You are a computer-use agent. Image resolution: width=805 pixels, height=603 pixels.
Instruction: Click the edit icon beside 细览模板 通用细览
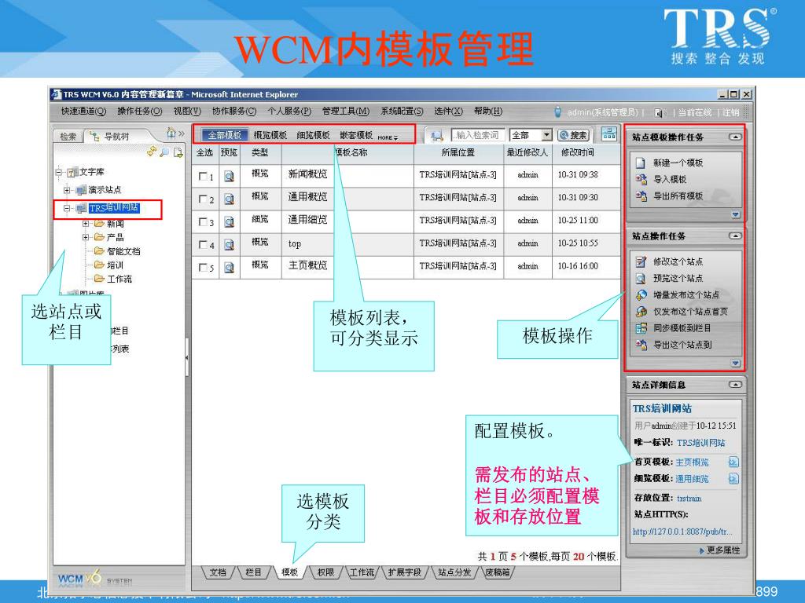click(x=733, y=478)
